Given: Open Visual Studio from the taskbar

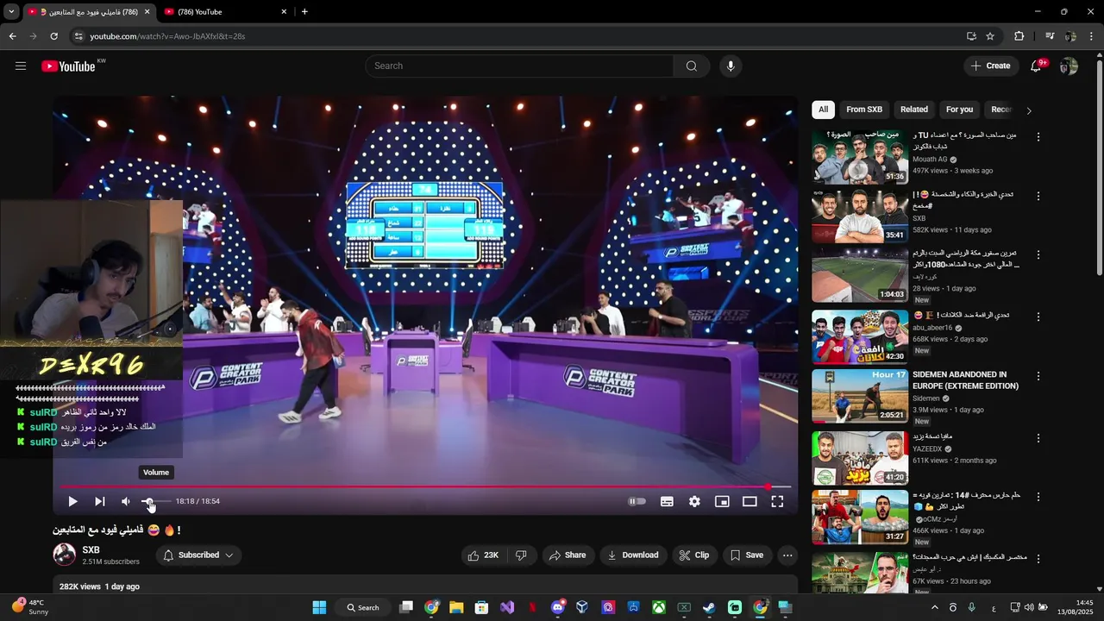Looking at the screenshot, I should (x=507, y=607).
